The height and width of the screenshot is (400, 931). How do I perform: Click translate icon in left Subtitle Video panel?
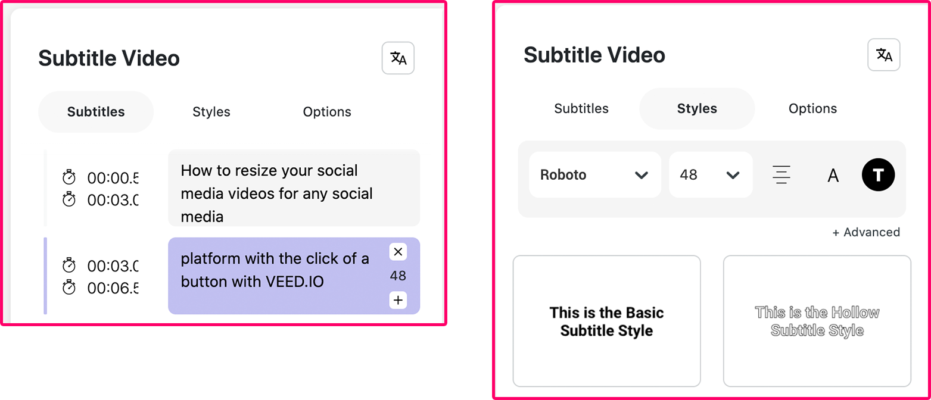click(x=398, y=58)
